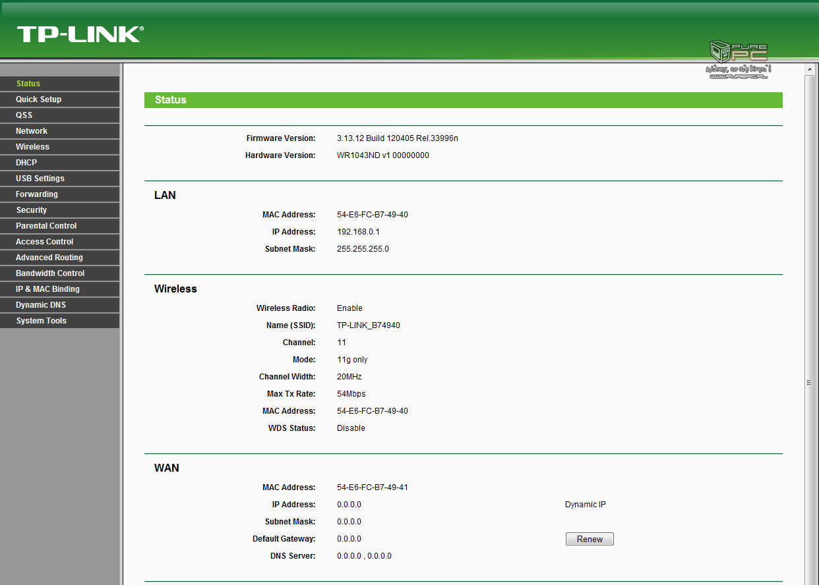The height and width of the screenshot is (585, 819).
Task: Click the Status menu item
Action: click(28, 84)
